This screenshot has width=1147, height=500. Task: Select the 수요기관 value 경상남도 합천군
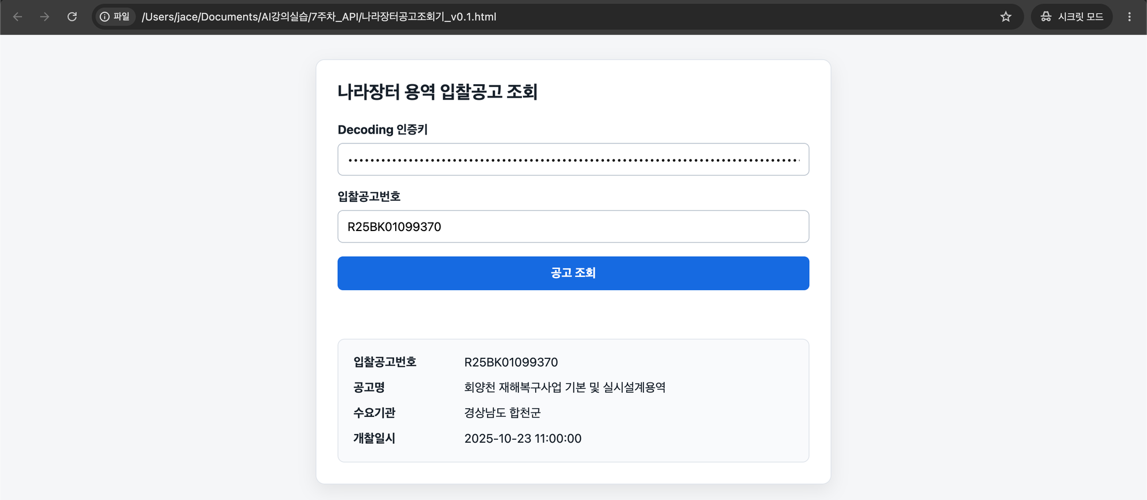click(502, 413)
